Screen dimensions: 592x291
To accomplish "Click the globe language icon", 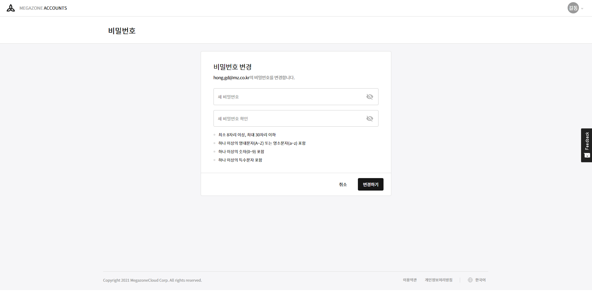I will [470, 280].
